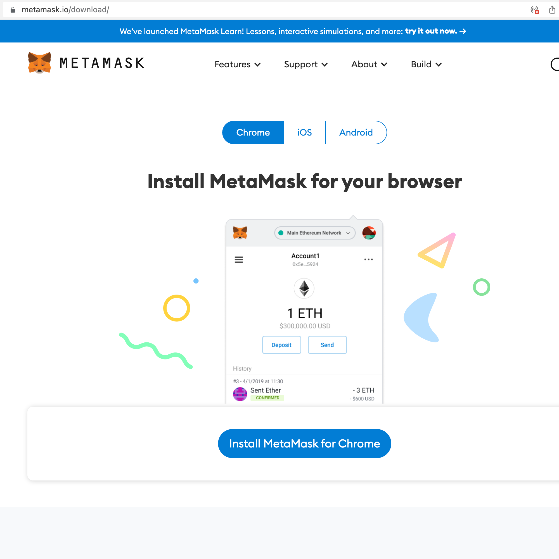Click the Sent Ether transaction label
Viewport: 559px width, 559px height.
pos(266,390)
